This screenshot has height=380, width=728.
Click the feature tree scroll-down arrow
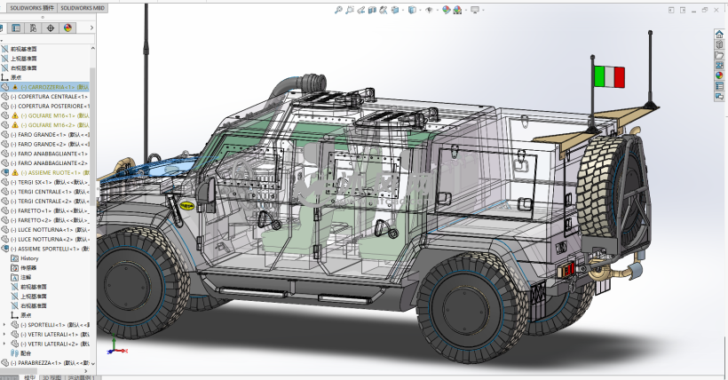(92, 363)
